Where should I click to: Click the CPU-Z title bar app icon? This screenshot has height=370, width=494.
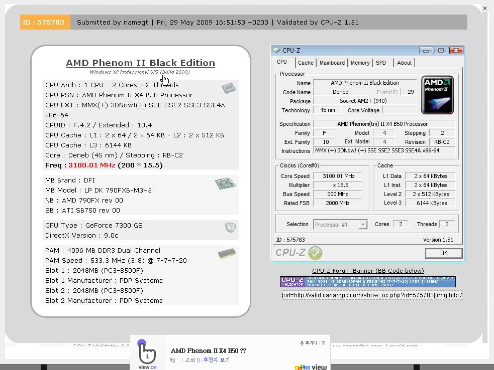(x=276, y=50)
